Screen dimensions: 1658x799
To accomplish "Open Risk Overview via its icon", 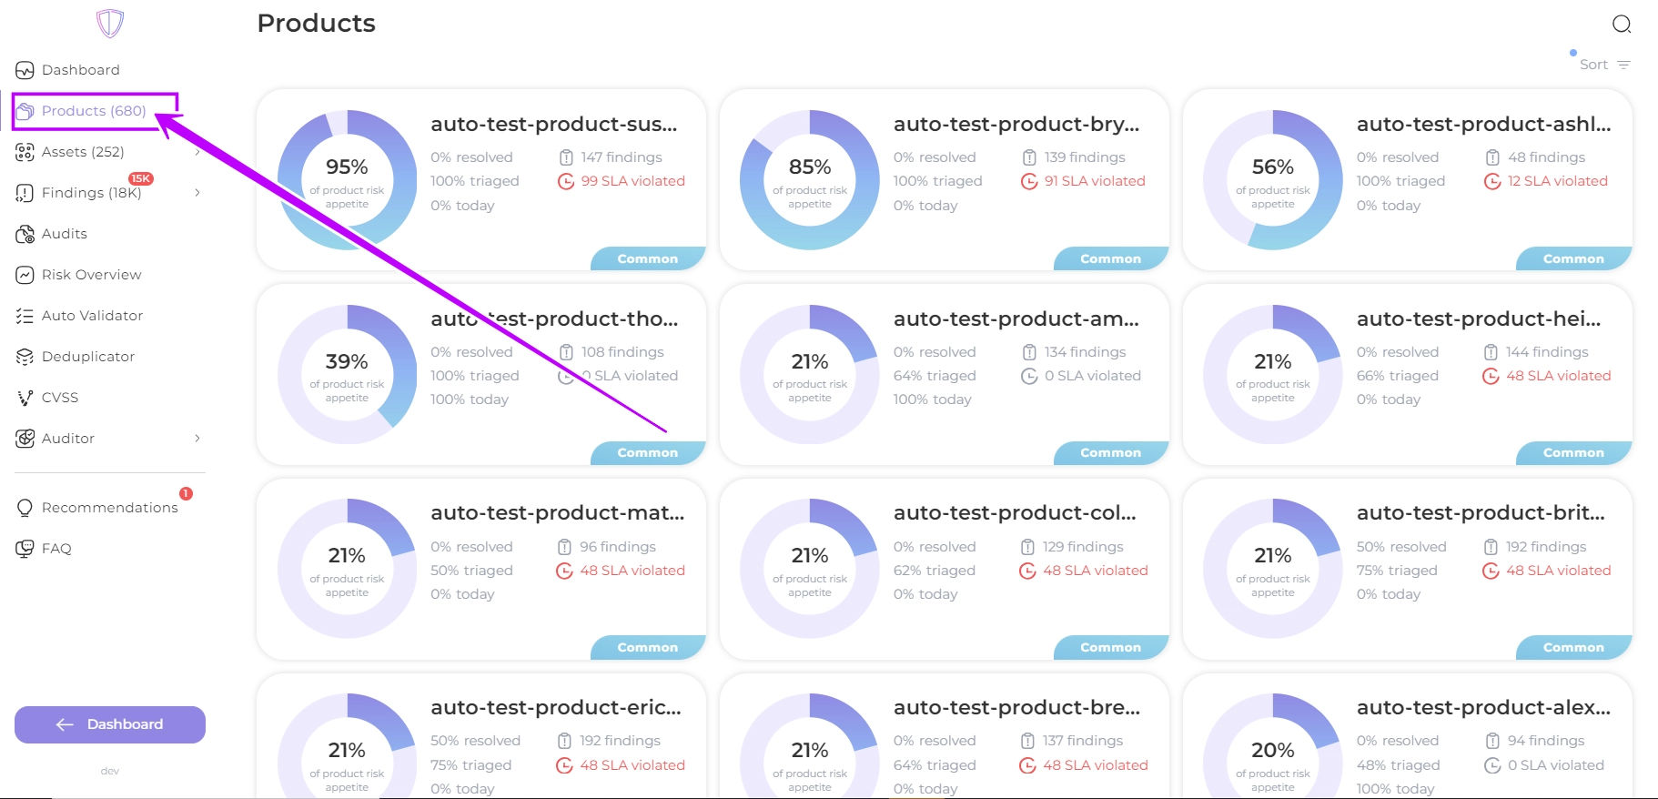I will 25,275.
